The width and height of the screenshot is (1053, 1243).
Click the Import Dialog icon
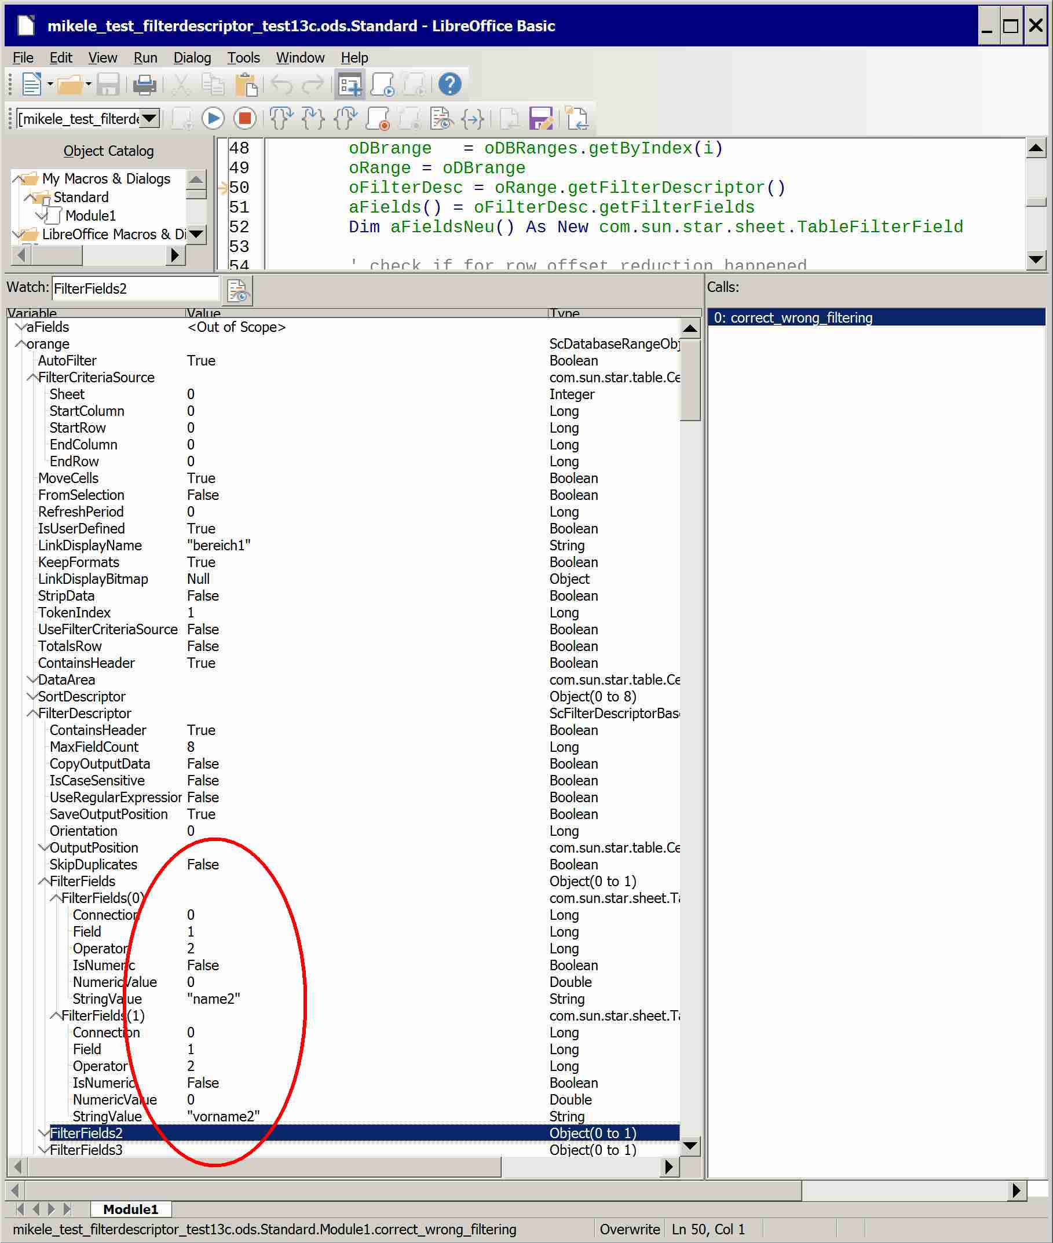coord(576,118)
